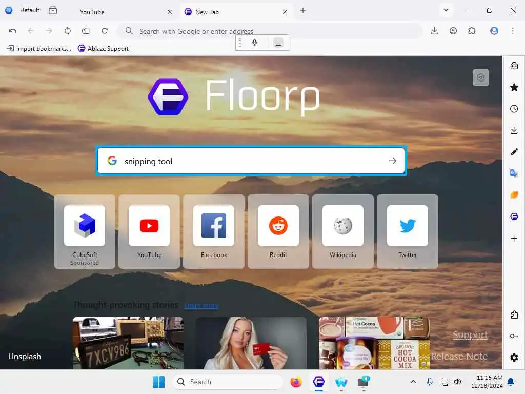Open the Support link
The image size is (525, 394).
(470, 334)
